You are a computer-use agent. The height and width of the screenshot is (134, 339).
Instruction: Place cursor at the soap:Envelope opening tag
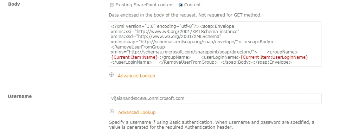pos(217,26)
